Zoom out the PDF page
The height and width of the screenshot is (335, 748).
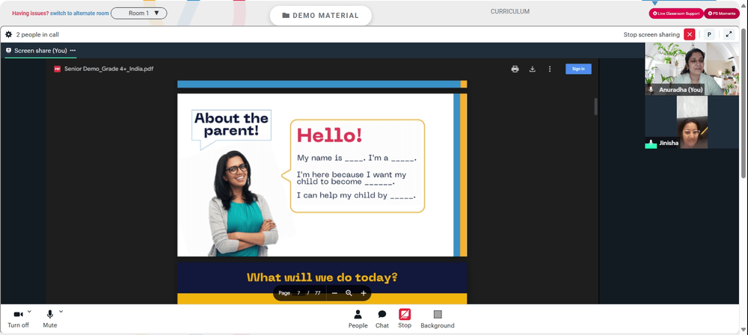[334, 293]
